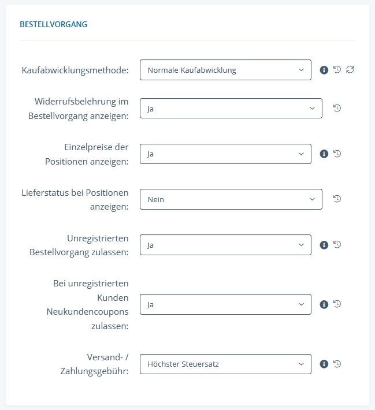Image resolution: width=375 pixels, height=410 pixels.
Task: Open info for Neukundencoupons setting
Action: tap(324, 304)
